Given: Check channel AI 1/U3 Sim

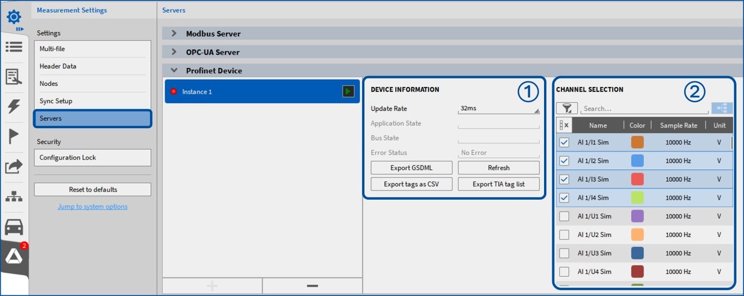Looking at the screenshot, I should 564,254.
